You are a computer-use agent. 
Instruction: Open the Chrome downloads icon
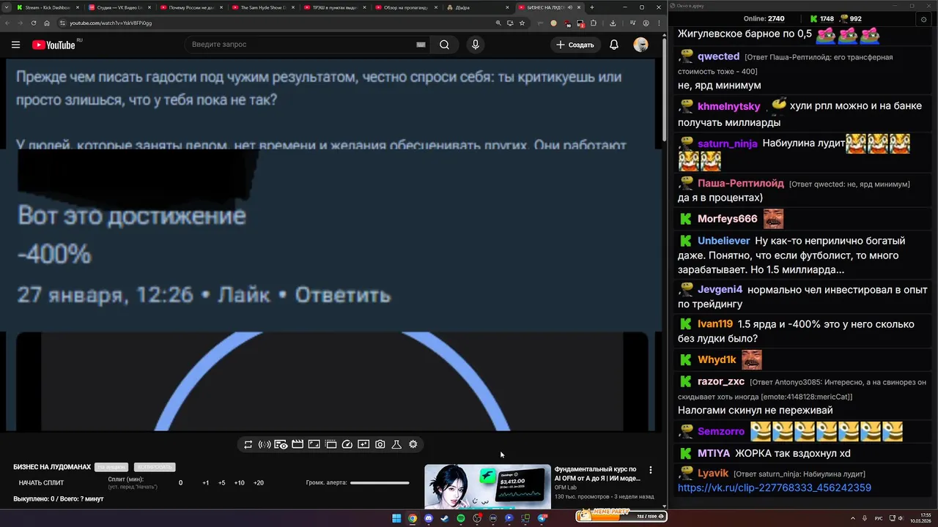(x=613, y=23)
